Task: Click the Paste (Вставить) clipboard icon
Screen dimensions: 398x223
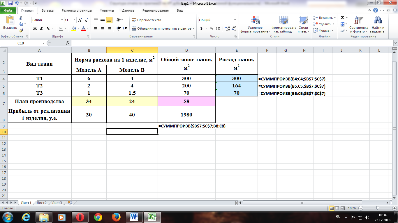Action: (10, 20)
